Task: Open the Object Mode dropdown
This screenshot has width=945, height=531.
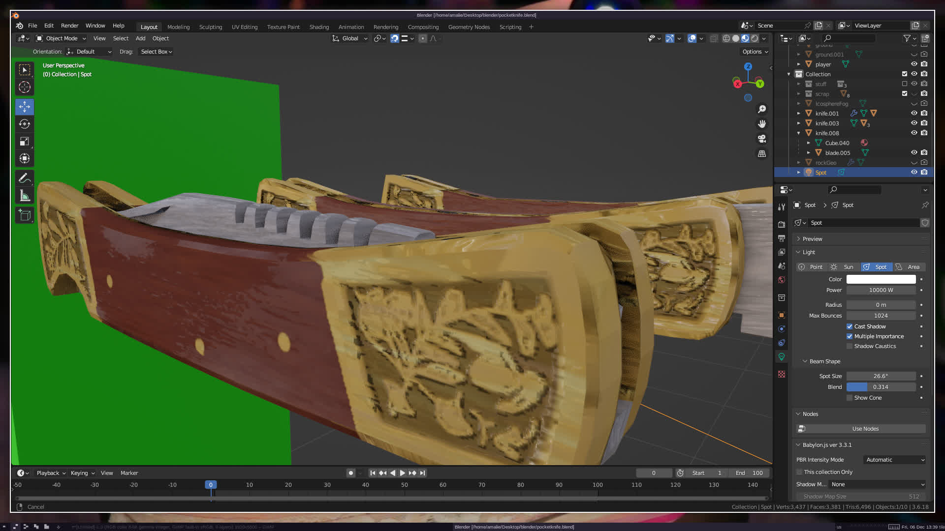Action: click(61, 38)
